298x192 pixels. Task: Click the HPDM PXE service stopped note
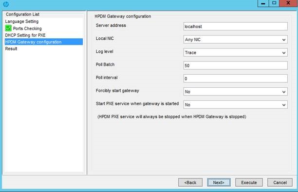pyautogui.click(x=172, y=117)
